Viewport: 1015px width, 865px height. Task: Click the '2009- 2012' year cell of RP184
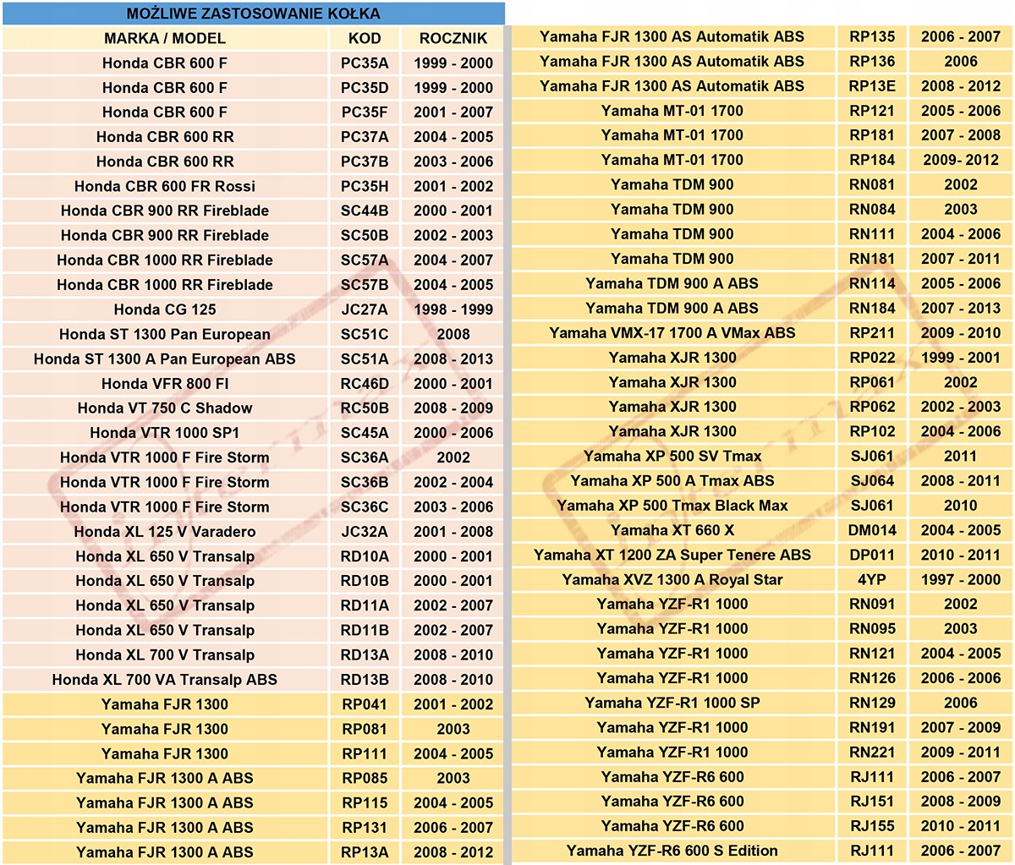click(x=961, y=159)
